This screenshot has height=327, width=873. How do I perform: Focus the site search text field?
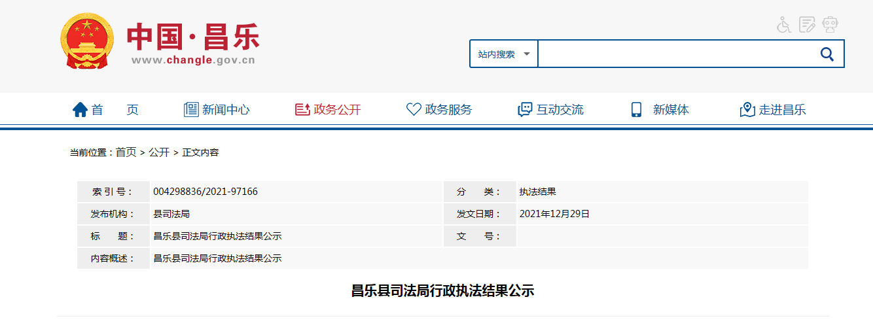pos(674,54)
